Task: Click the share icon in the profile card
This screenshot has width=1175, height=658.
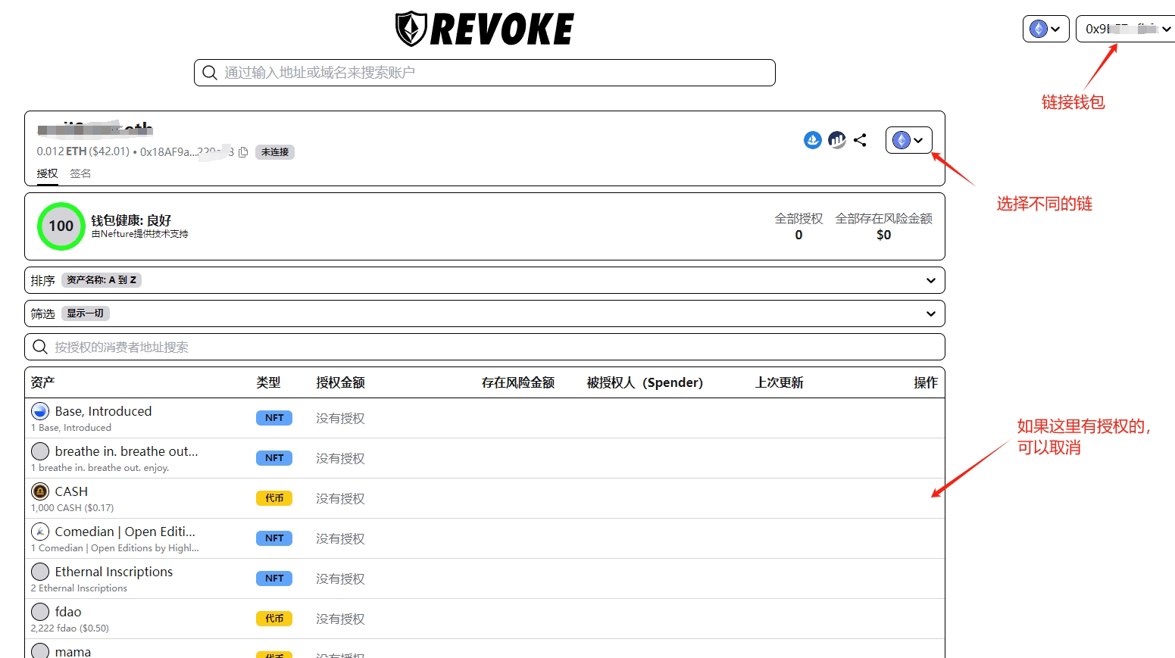Action: [860, 140]
